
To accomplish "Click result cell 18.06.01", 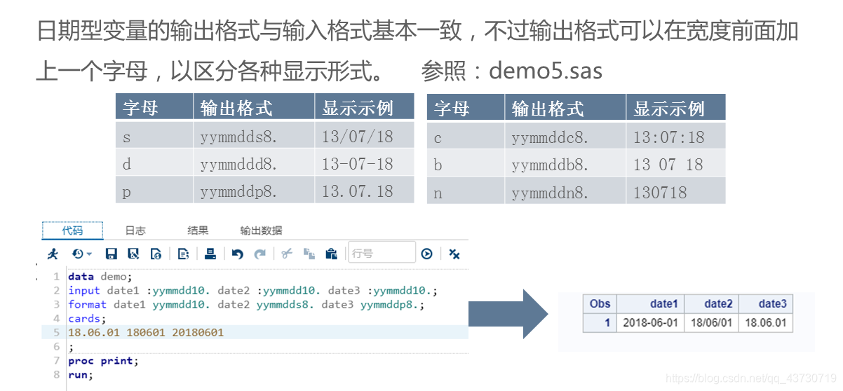I will tap(766, 323).
